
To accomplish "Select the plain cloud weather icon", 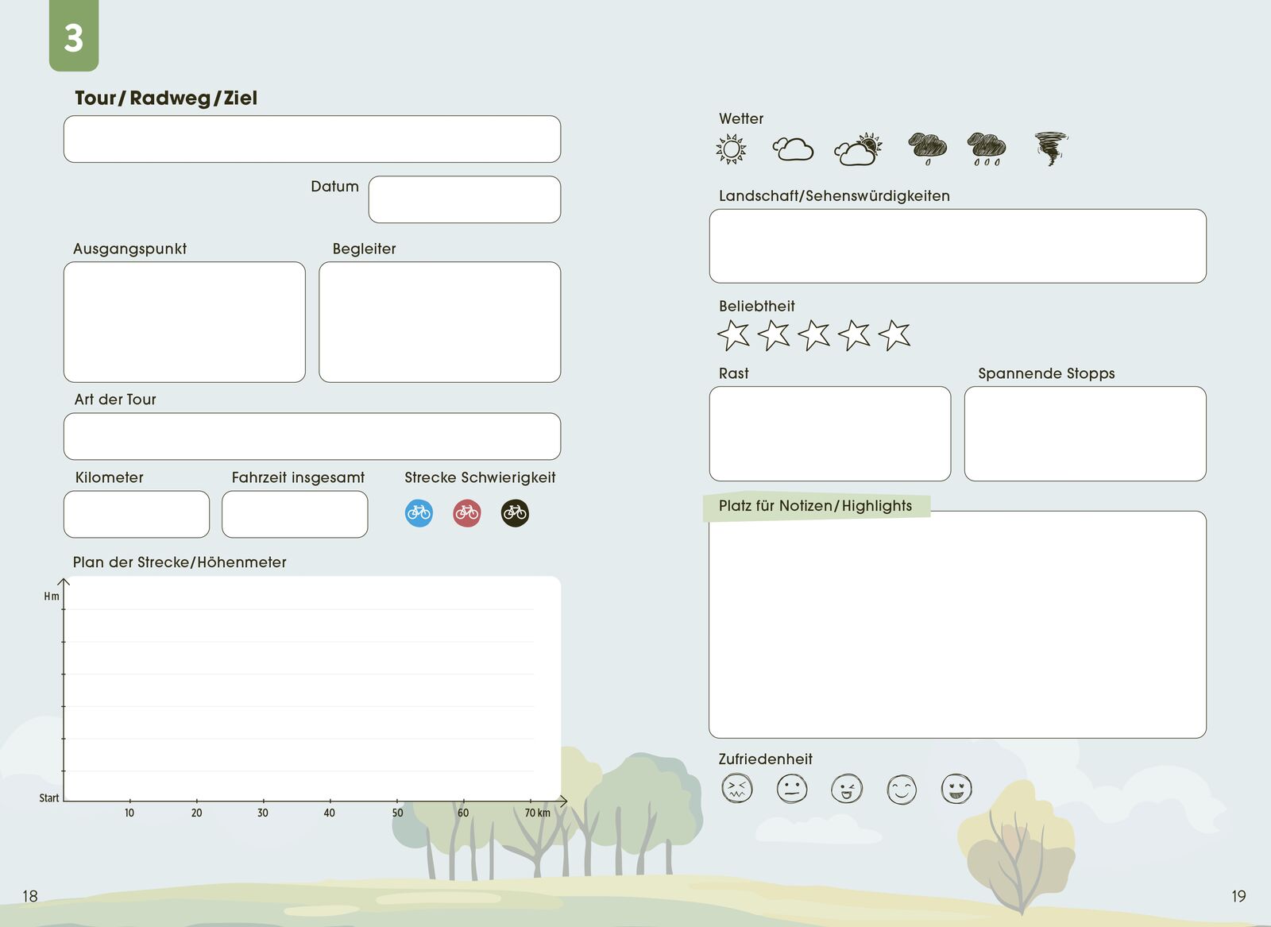I will tap(793, 149).
